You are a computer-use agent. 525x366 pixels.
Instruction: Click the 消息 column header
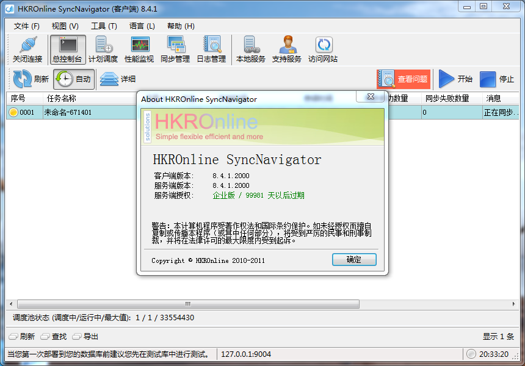(x=501, y=98)
